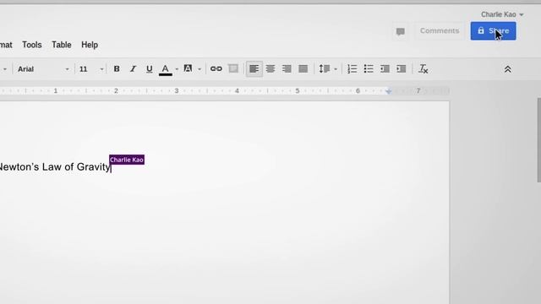
Task: Click the Comments button
Action: [440, 31]
